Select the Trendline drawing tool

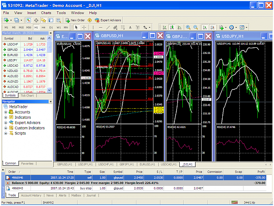[108, 28]
